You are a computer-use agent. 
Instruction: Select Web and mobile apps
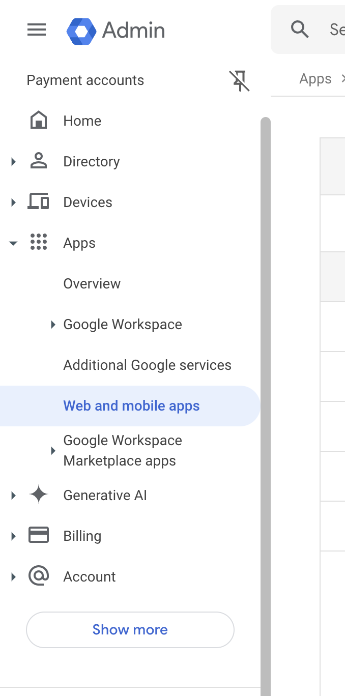(x=131, y=406)
